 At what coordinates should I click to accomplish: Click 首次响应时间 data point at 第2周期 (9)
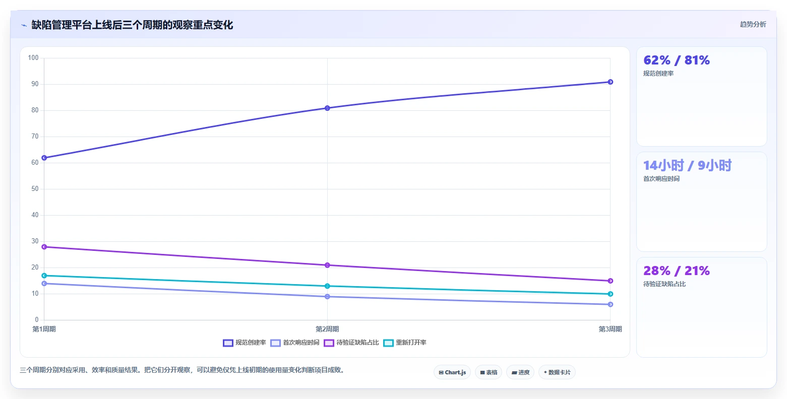point(327,296)
